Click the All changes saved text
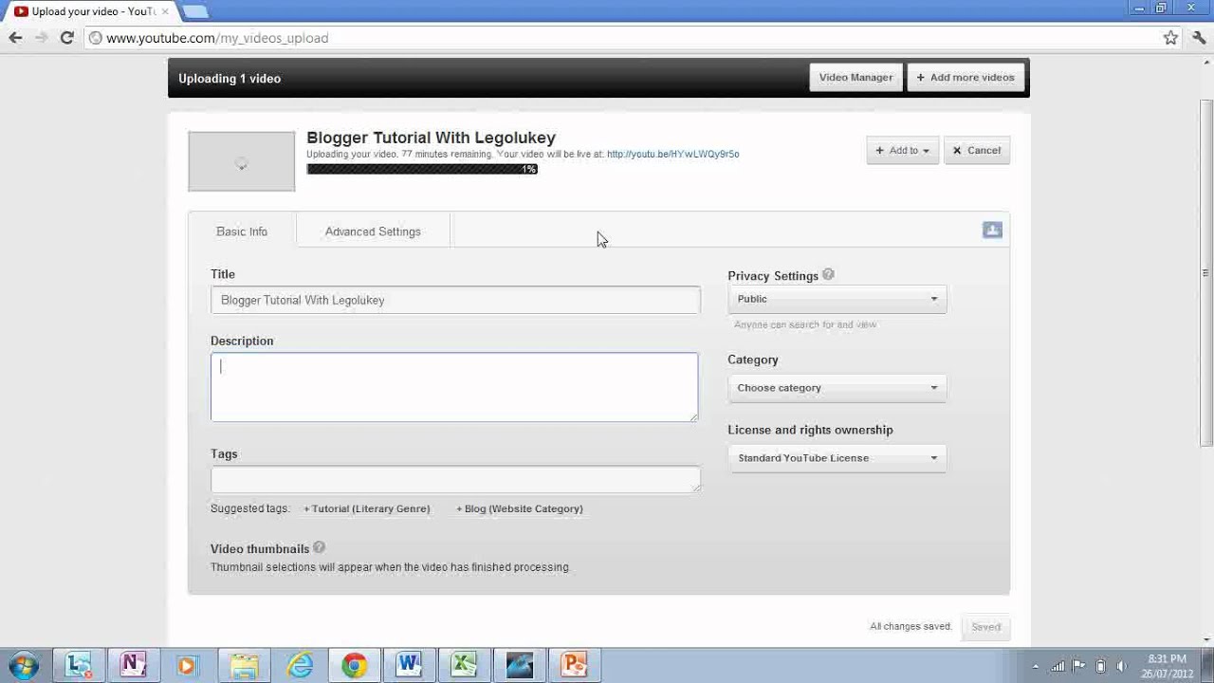1214x683 pixels. coord(910,627)
